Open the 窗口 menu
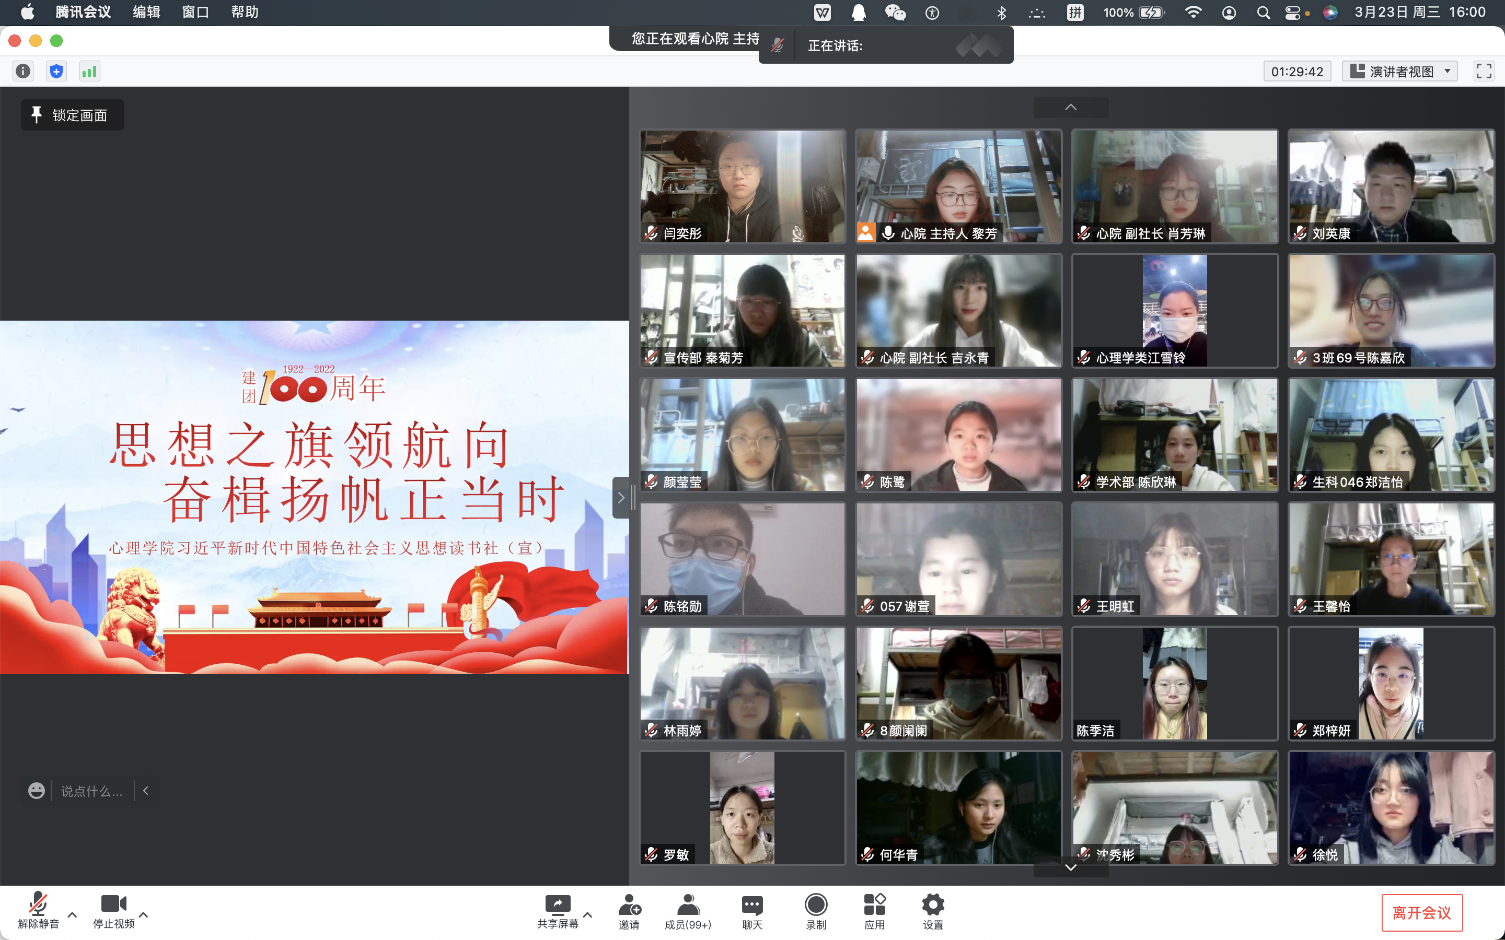Image resolution: width=1505 pixels, height=940 pixels. [x=195, y=13]
